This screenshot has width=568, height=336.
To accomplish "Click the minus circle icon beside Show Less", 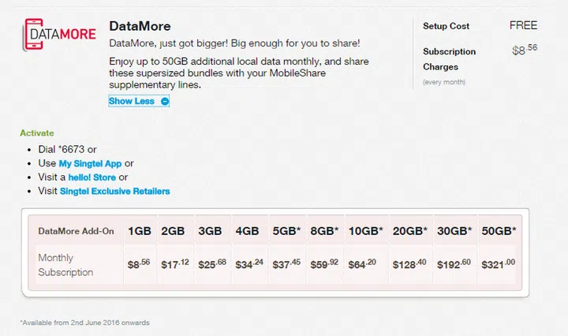I will tap(165, 101).
